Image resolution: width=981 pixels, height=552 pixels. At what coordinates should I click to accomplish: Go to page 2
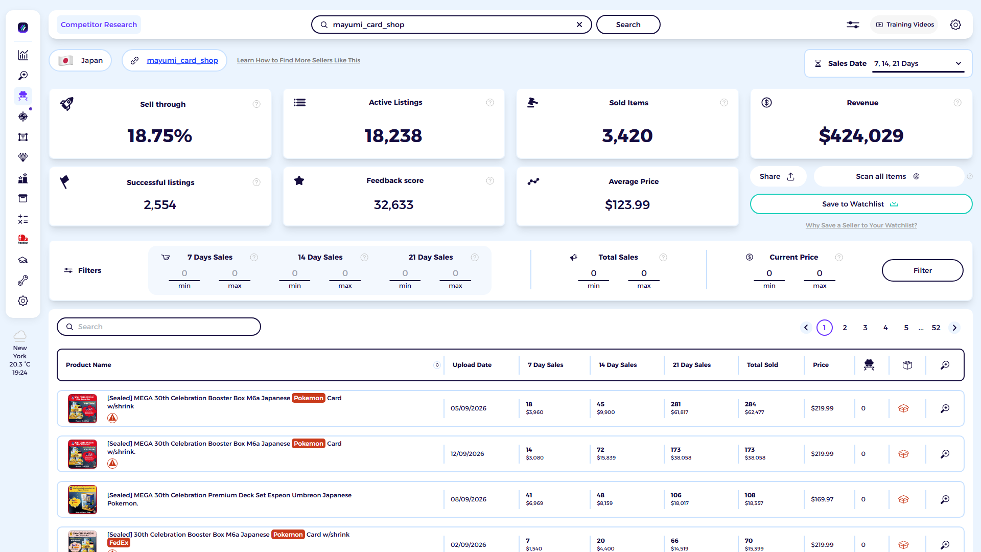pos(845,328)
